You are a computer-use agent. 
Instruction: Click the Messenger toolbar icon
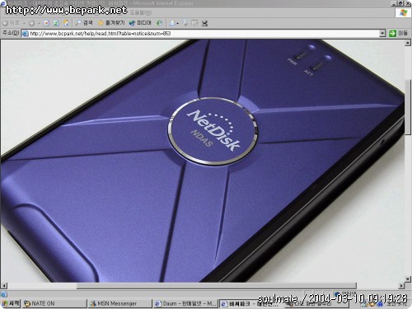coord(204,23)
